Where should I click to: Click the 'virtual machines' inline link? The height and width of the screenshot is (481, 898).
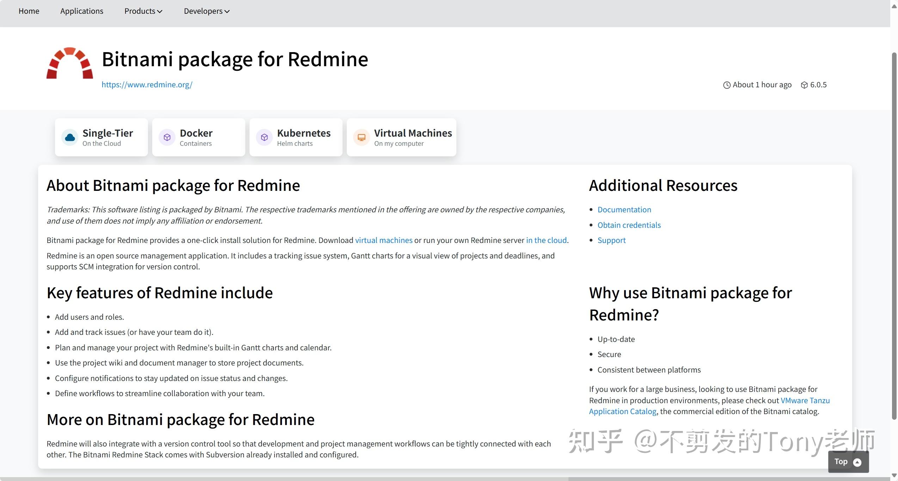(x=384, y=240)
